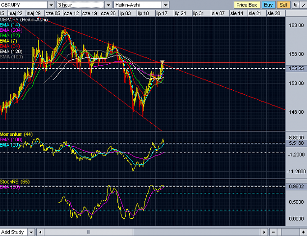
Task: Select the SMA (100) legend label
Action: tap(11, 57)
